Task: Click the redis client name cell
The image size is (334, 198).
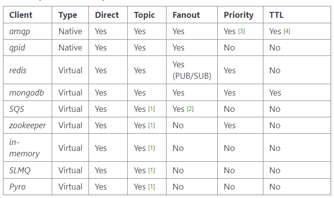Action: (27, 70)
